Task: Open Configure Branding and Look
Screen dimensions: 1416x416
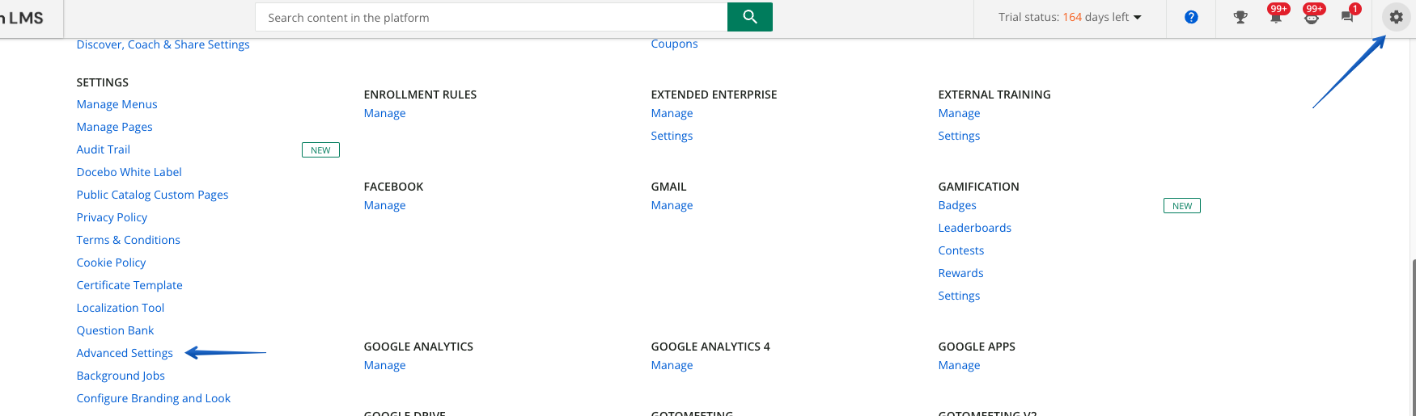Action: point(153,398)
